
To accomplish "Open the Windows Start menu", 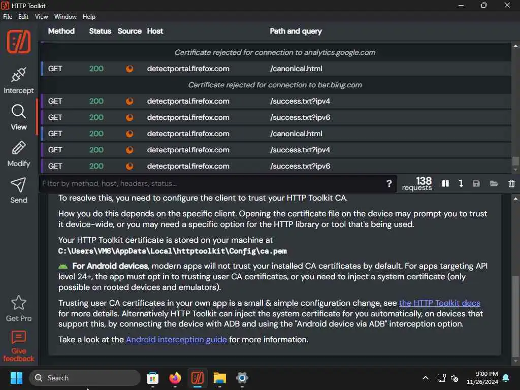I will [x=16, y=378].
